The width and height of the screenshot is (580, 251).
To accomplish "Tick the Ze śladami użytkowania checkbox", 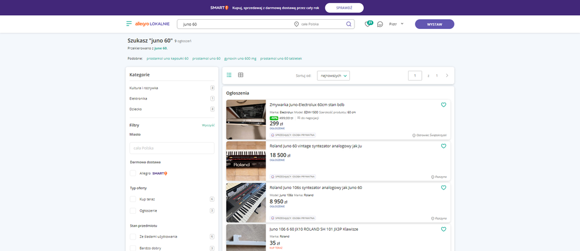I will pyautogui.click(x=133, y=237).
